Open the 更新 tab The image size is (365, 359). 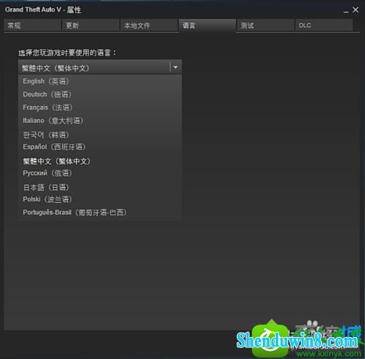tap(91, 26)
